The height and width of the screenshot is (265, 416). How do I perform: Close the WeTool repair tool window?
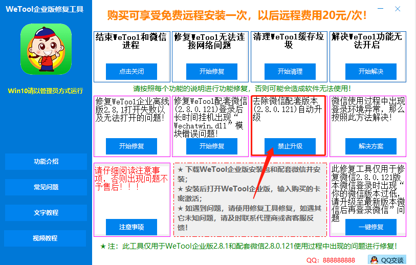tap(398, 9)
